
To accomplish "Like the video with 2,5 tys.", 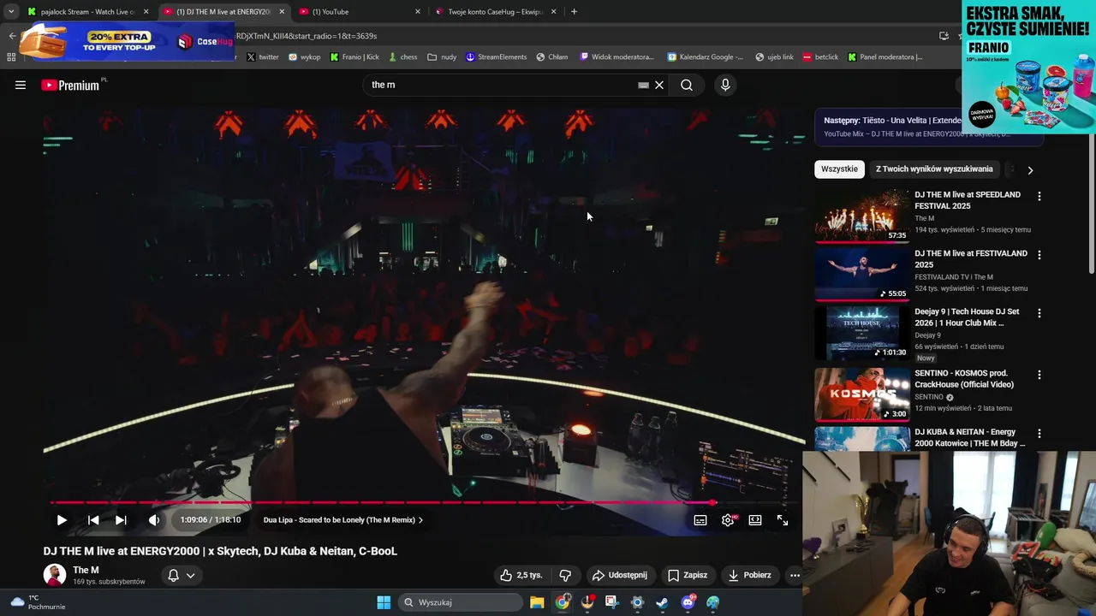I will coord(521,575).
